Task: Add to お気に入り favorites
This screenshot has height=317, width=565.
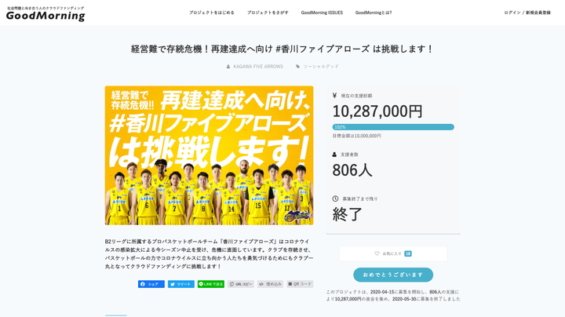Action: pyautogui.click(x=393, y=253)
